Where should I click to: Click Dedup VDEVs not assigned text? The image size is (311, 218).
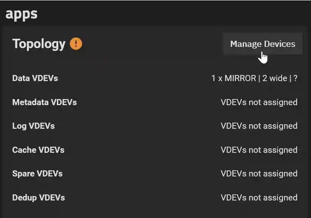click(x=259, y=198)
